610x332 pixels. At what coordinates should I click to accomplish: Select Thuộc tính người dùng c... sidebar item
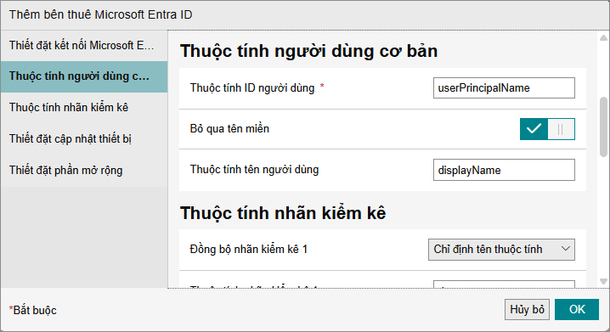84,76
